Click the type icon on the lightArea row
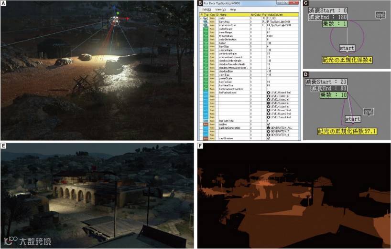 pyautogui.click(x=206, y=21)
